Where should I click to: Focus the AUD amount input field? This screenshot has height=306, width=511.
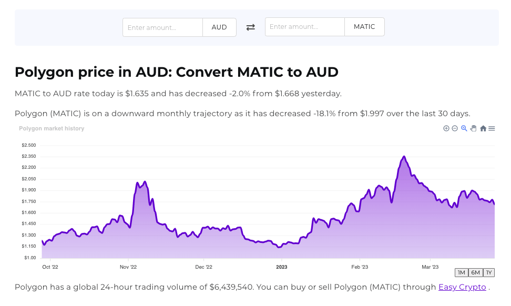coord(162,27)
